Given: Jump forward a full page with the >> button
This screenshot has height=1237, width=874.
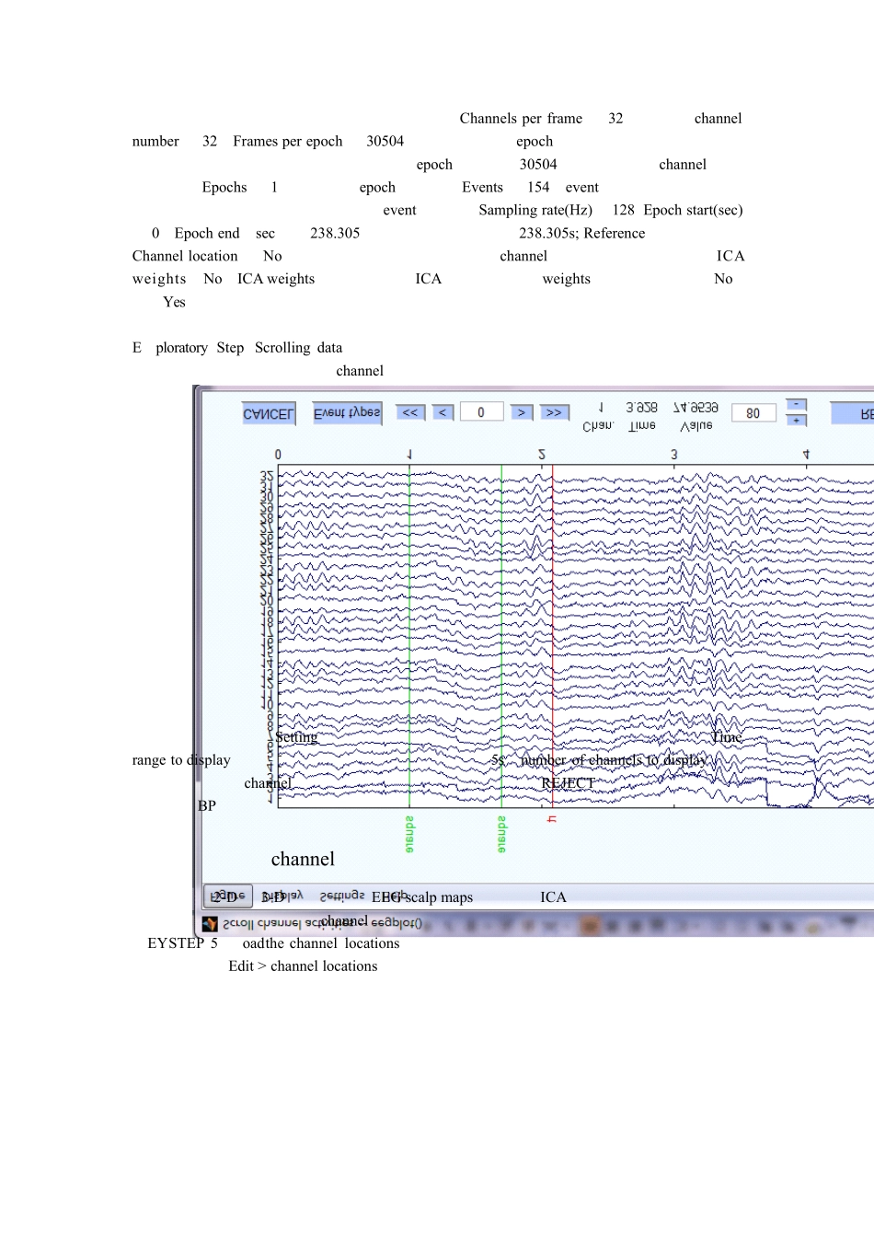Looking at the screenshot, I should click(x=554, y=412).
